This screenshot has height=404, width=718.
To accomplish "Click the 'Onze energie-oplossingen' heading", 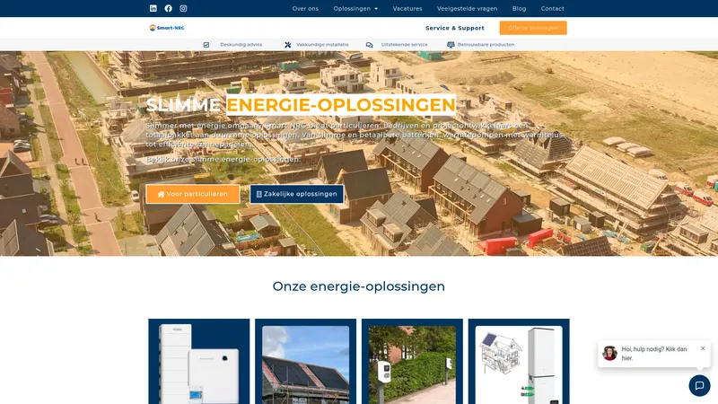I will pos(358,286).
